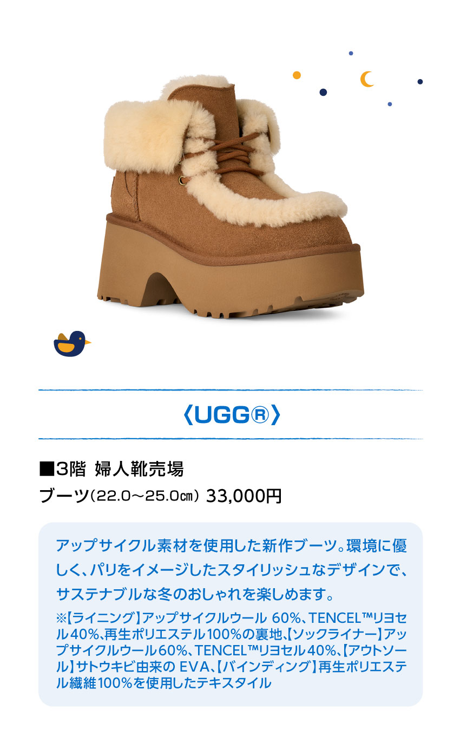
Task: Click the 3階 婦人靴売場 floor label
Action: click(x=111, y=469)
